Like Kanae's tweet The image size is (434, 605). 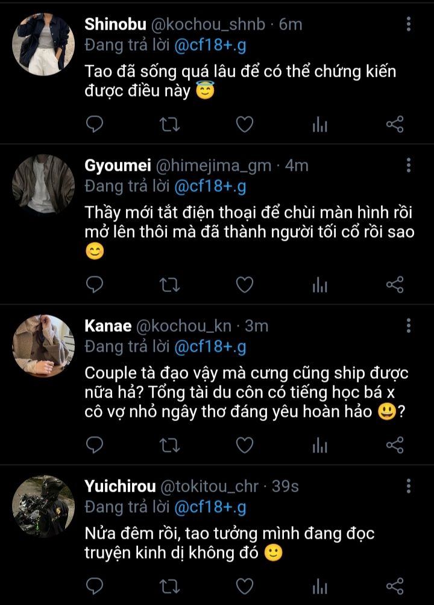(244, 445)
